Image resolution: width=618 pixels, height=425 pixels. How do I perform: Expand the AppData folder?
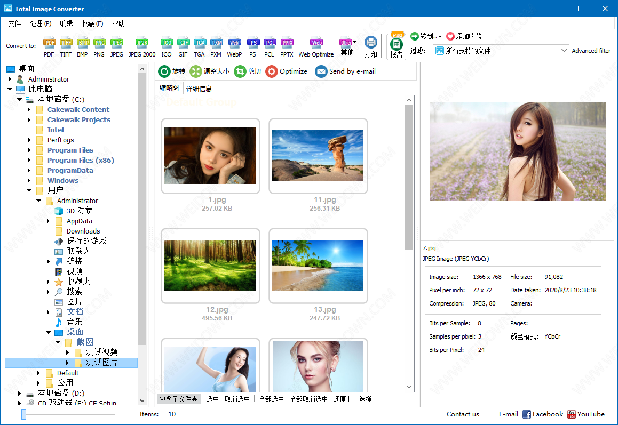(48, 221)
